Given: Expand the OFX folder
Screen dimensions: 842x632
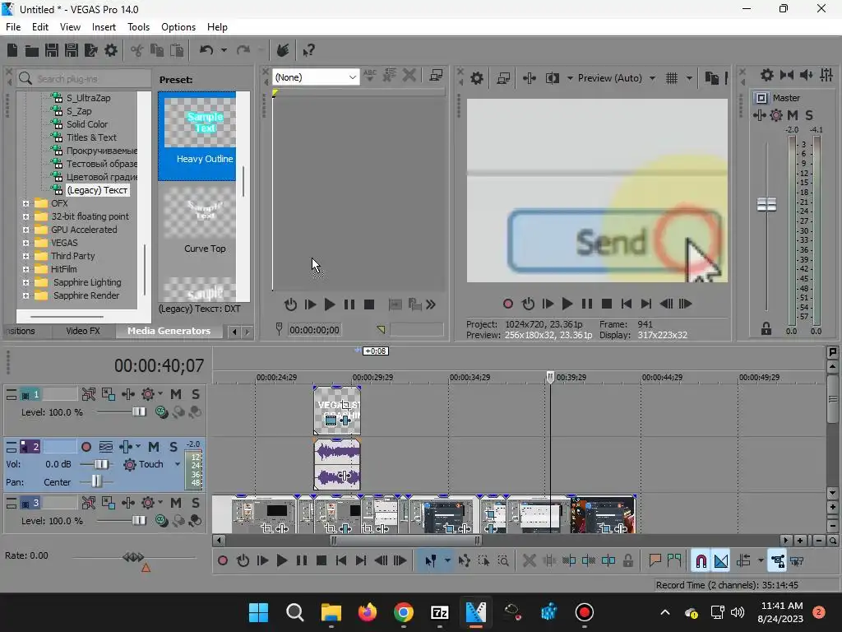Looking at the screenshot, I should (x=25, y=204).
